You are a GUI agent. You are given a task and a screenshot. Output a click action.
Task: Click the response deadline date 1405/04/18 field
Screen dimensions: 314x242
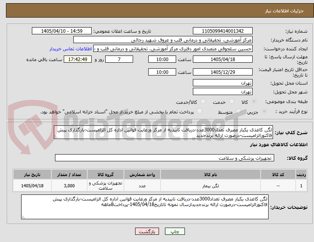coord(222,59)
